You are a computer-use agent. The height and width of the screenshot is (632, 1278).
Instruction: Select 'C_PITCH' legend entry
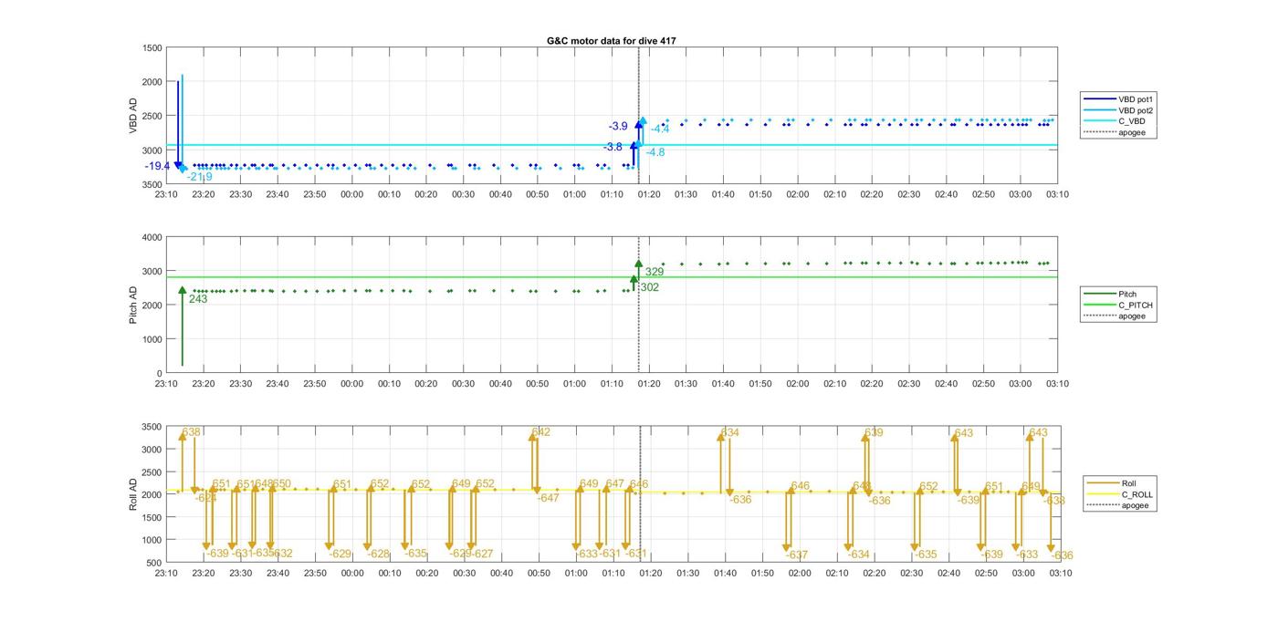click(x=1136, y=305)
